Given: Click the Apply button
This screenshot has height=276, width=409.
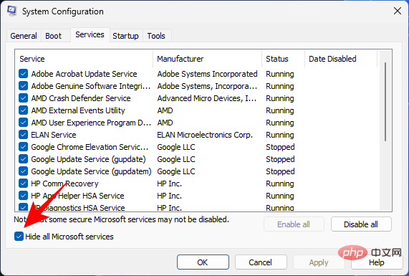Looking at the screenshot, I should pyautogui.click(x=319, y=262).
